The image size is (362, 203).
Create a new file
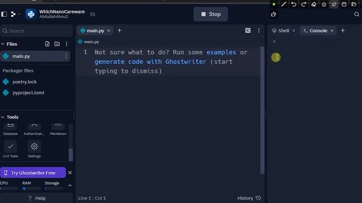(47, 44)
